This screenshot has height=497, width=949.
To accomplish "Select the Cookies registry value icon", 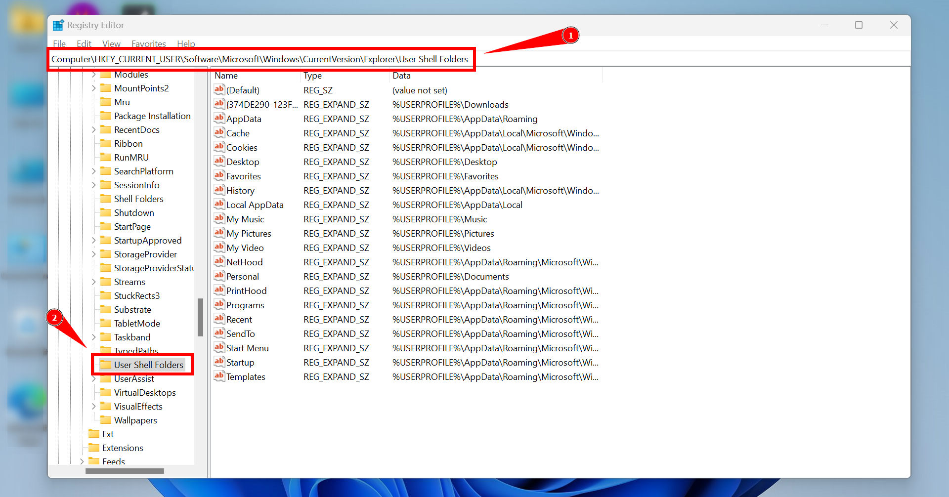I will (219, 147).
